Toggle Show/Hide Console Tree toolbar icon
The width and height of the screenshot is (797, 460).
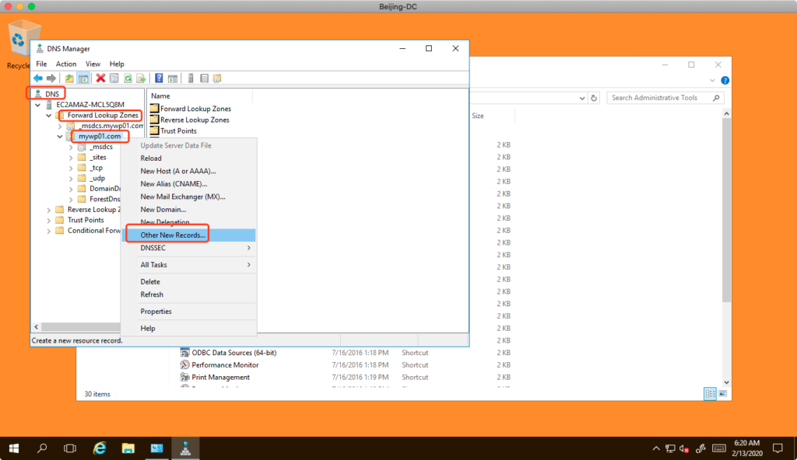(83, 78)
